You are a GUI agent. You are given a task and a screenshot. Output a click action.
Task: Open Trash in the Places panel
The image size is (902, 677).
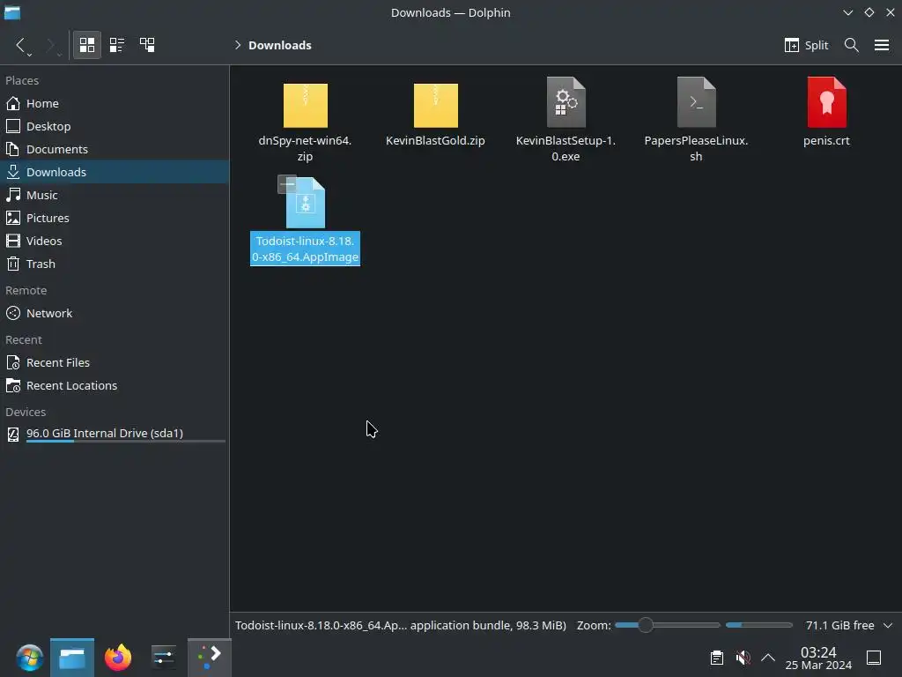115,264
